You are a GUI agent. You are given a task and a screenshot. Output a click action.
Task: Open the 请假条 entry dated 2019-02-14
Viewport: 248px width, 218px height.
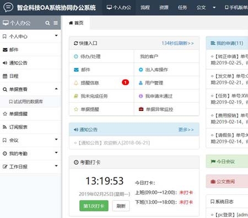[x=229, y=139]
